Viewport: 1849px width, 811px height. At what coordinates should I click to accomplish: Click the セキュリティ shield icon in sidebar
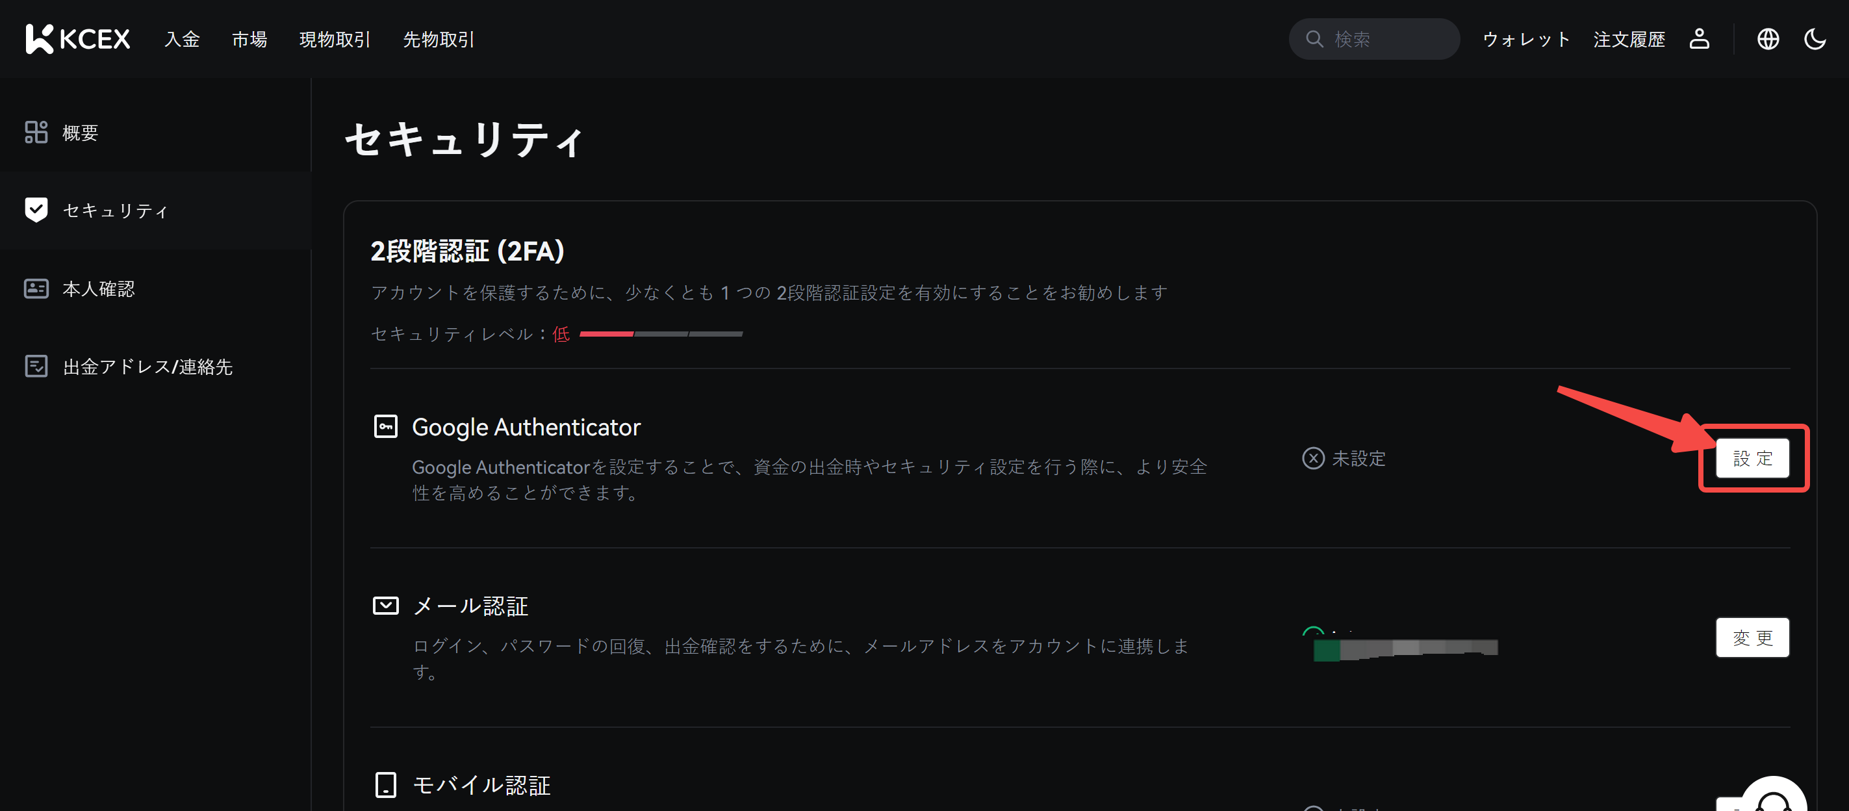click(x=36, y=209)
